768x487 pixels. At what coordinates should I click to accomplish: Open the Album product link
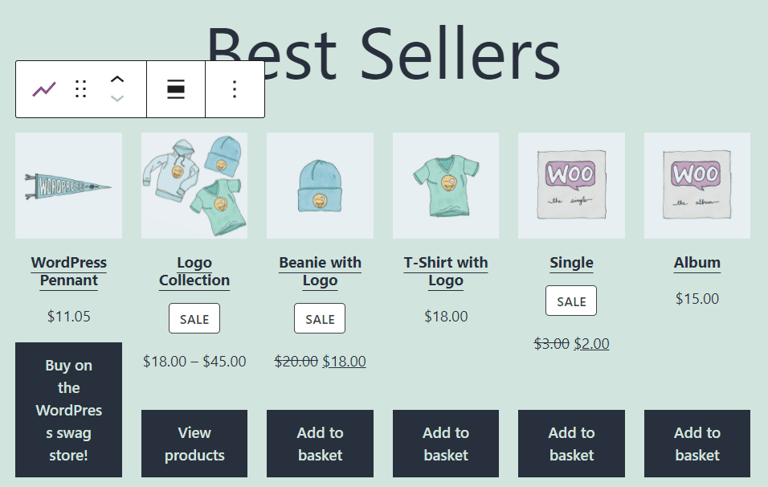tap(697, 262)
